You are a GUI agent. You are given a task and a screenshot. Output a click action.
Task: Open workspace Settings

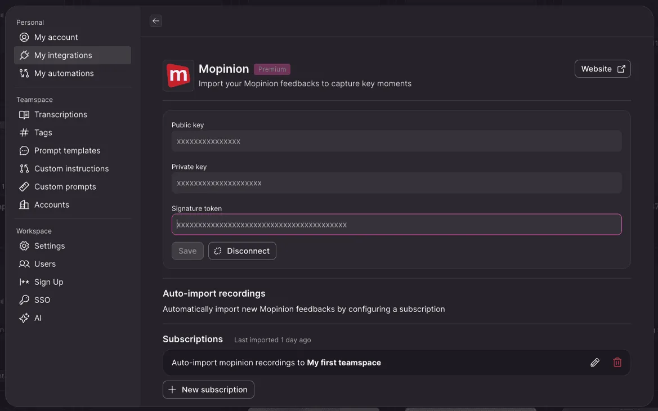pyautogui.click(x=72, y=246)
